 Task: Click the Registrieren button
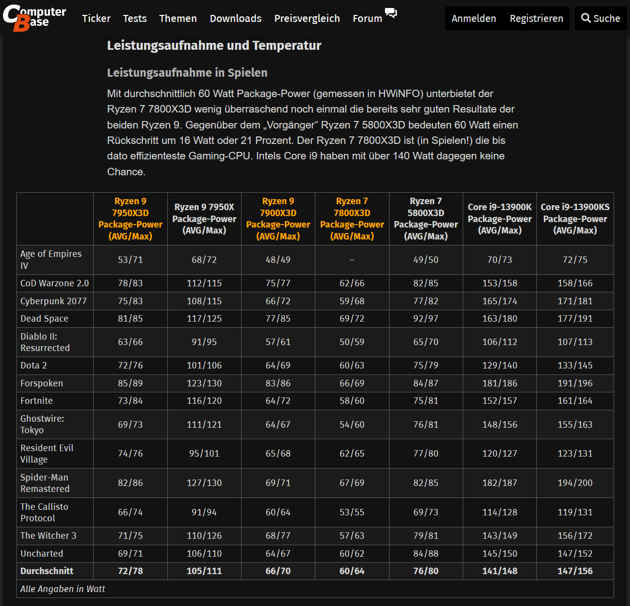(536, 18)
